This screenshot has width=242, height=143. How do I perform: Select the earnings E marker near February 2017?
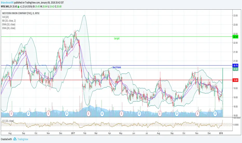pos(89,114)
